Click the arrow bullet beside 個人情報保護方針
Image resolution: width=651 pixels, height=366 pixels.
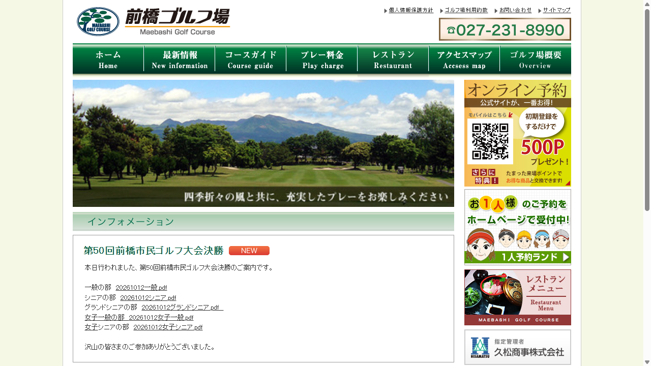(x=386, y=11)
